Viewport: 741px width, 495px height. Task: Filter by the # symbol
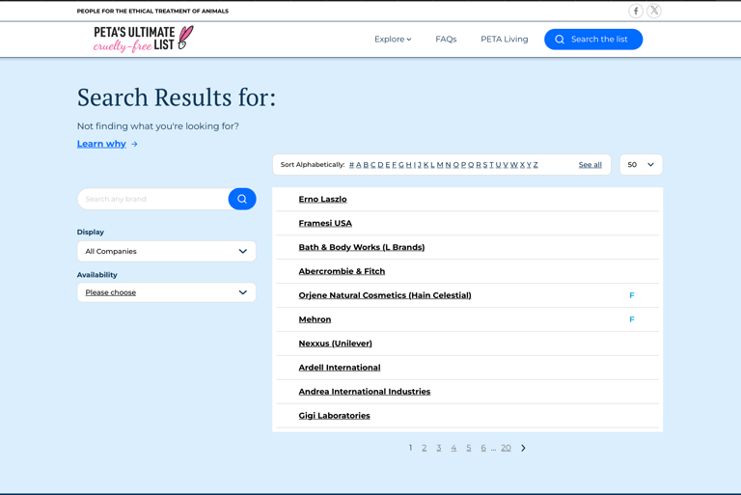[x=351, y=165]
